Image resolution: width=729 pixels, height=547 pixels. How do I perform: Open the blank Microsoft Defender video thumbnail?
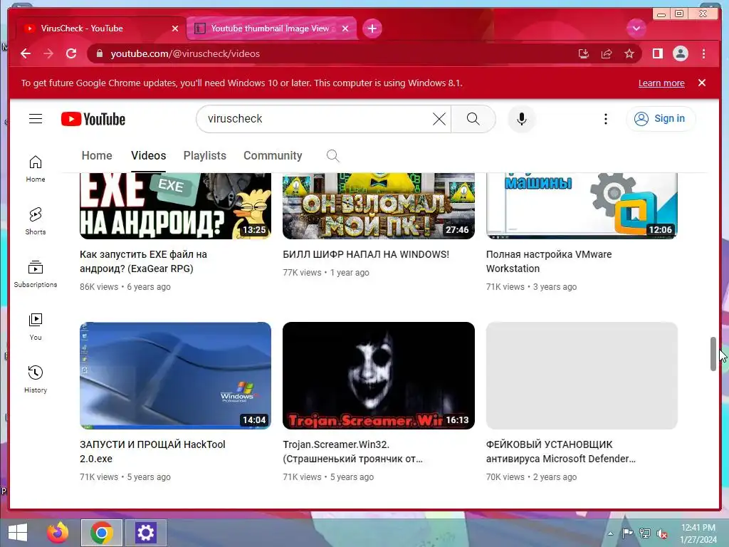[x=582, y=375]
